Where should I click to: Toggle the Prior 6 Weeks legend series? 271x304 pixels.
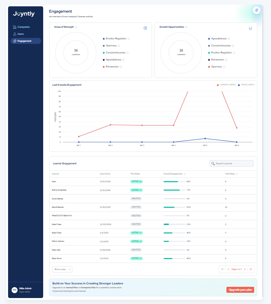click(246, 85)
